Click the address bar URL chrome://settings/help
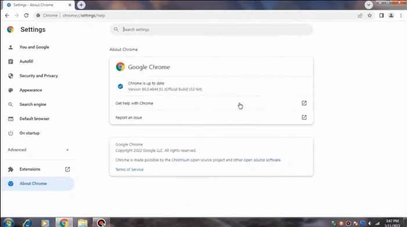The height and width of the screenshot is (227, 407). 84,16
